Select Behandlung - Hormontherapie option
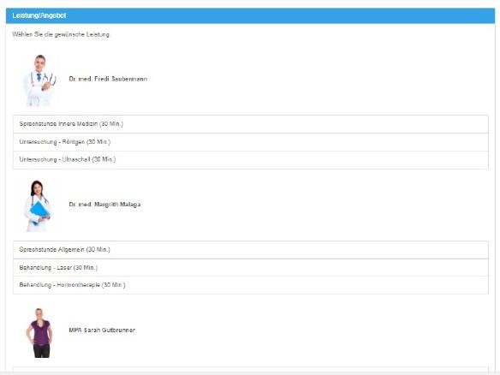 (251, 285)
